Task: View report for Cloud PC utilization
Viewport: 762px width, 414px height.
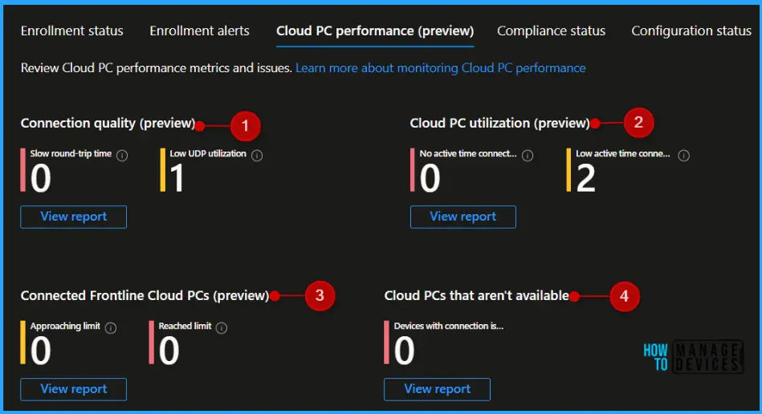Action: (463, 217)
